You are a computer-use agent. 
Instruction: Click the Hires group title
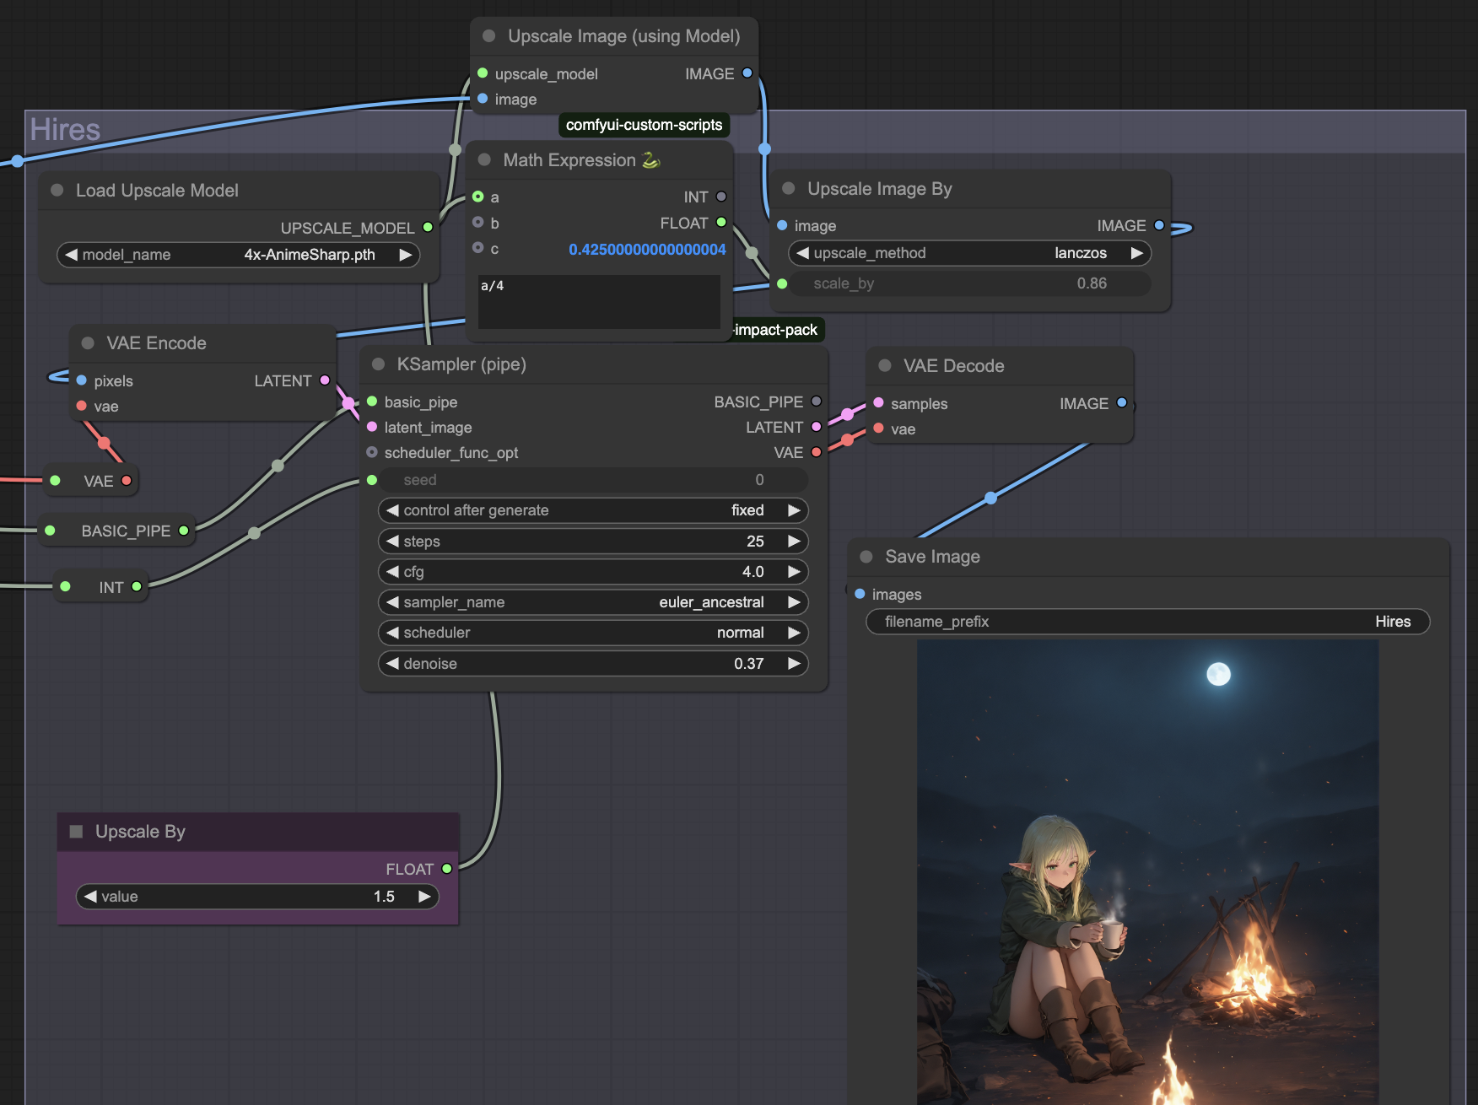(65, 130)
